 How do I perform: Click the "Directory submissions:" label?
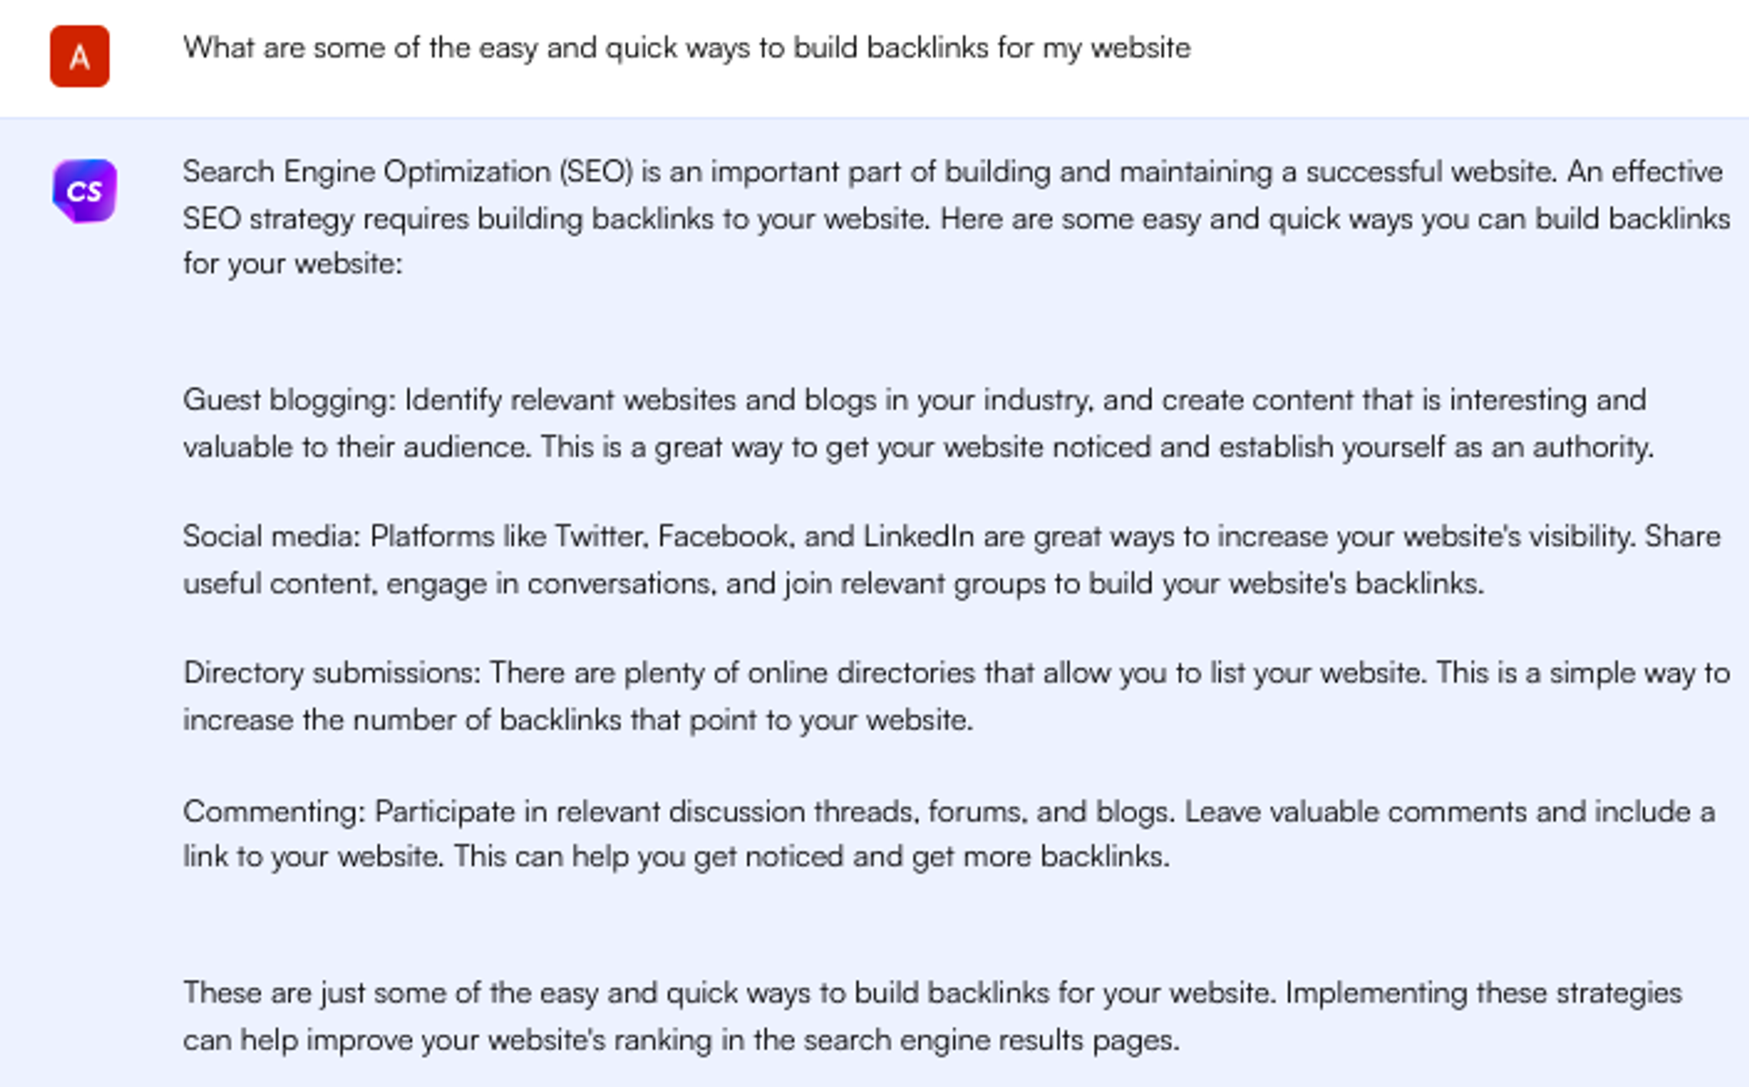(332, 673)
